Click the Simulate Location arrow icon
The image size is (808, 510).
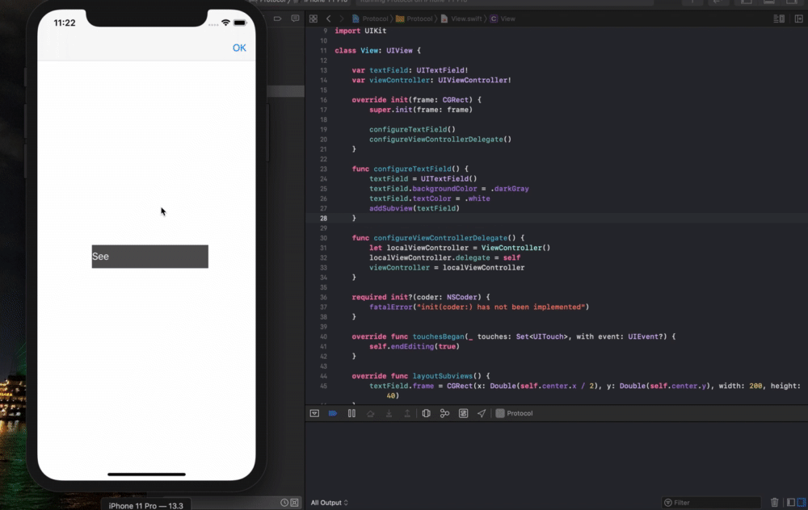tap(482, 412)
